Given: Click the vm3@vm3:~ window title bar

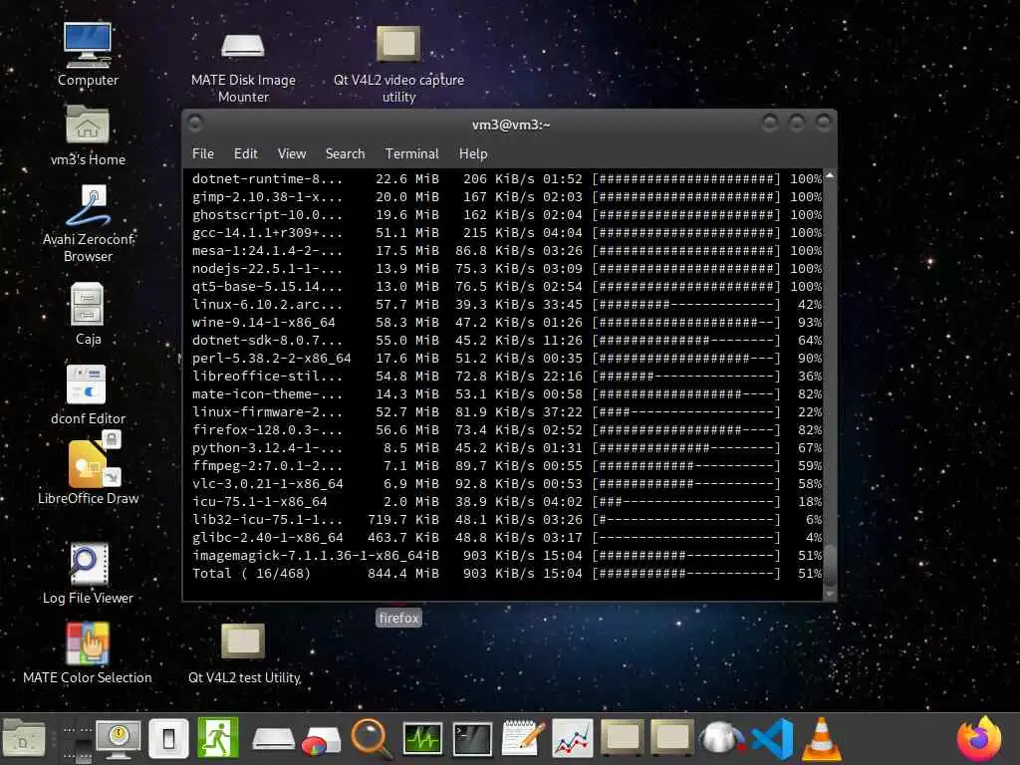Looking at the screenshot, I should tap(511, 125).
